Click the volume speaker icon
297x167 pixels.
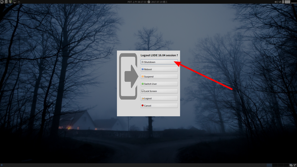point(276,2)
